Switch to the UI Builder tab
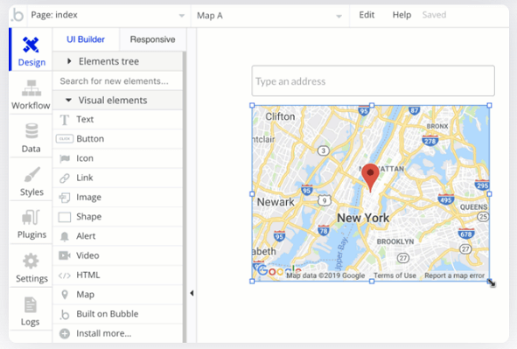The height and width of the screenshot is (349, 517). coord(86,39)
